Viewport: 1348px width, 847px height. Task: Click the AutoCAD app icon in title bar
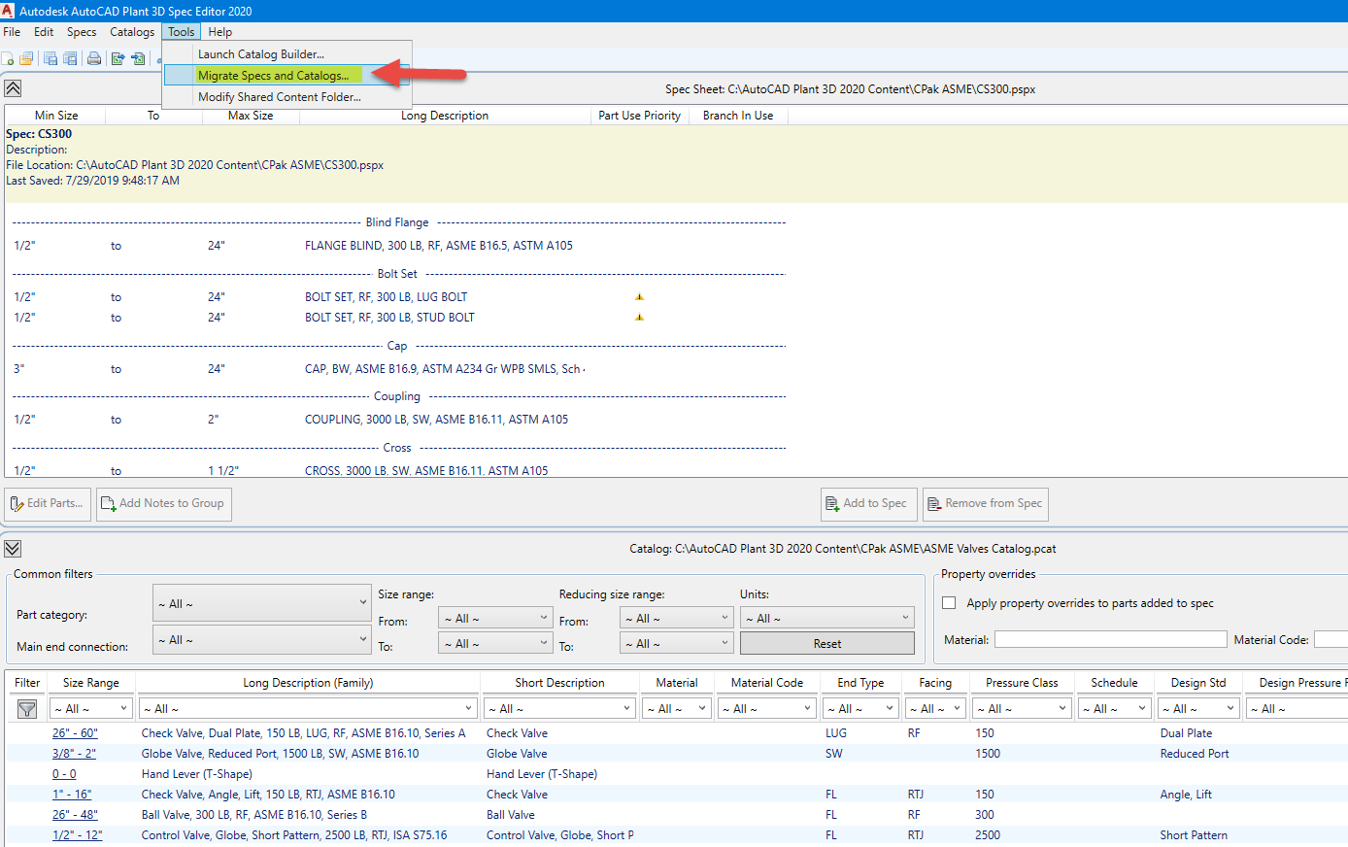click(x=9, y=11)
